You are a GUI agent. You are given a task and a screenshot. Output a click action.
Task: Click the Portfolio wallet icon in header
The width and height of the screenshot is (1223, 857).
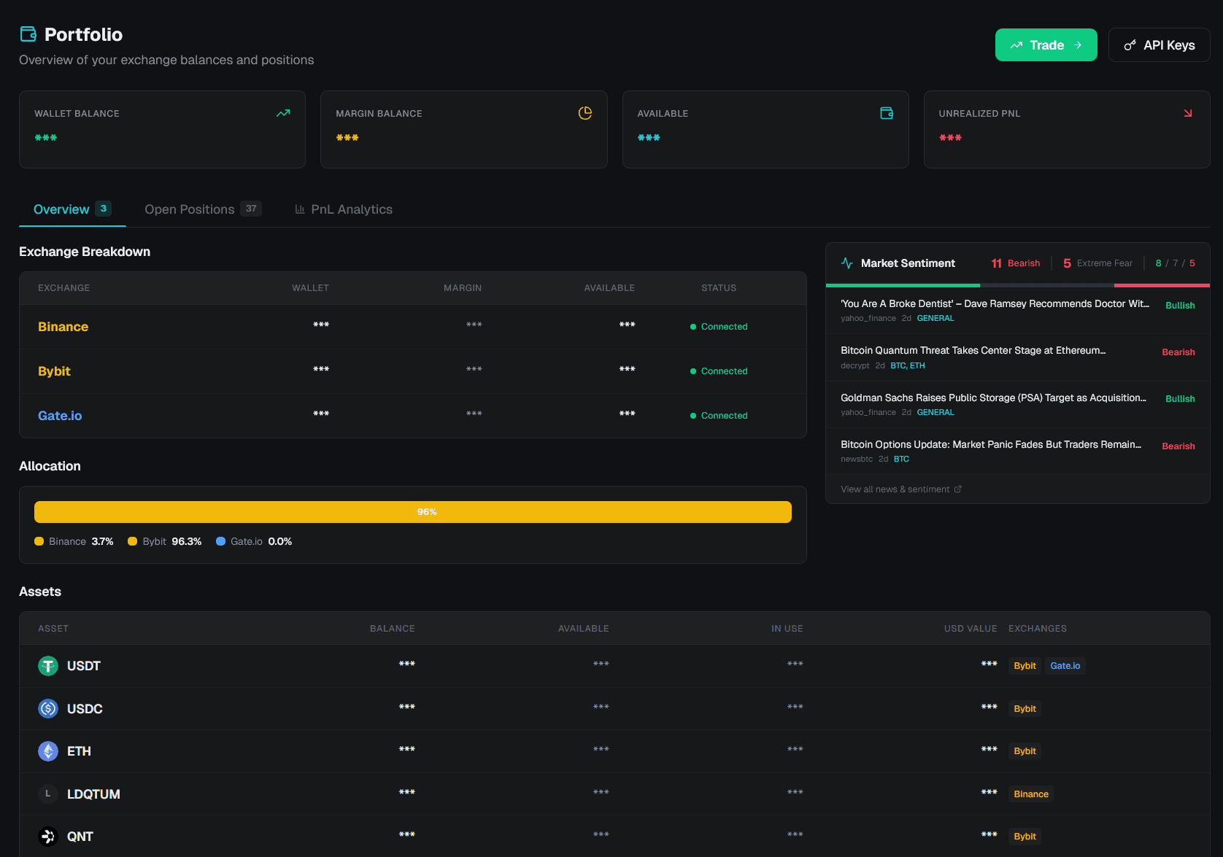tap(28, 34)
